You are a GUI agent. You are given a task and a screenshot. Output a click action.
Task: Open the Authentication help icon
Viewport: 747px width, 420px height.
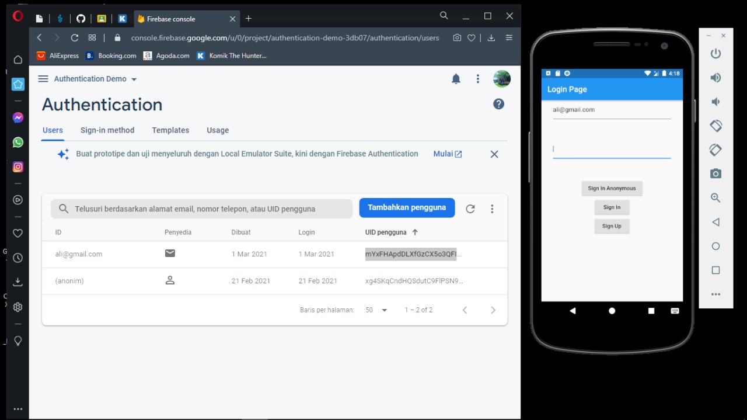tap(498, 104)
